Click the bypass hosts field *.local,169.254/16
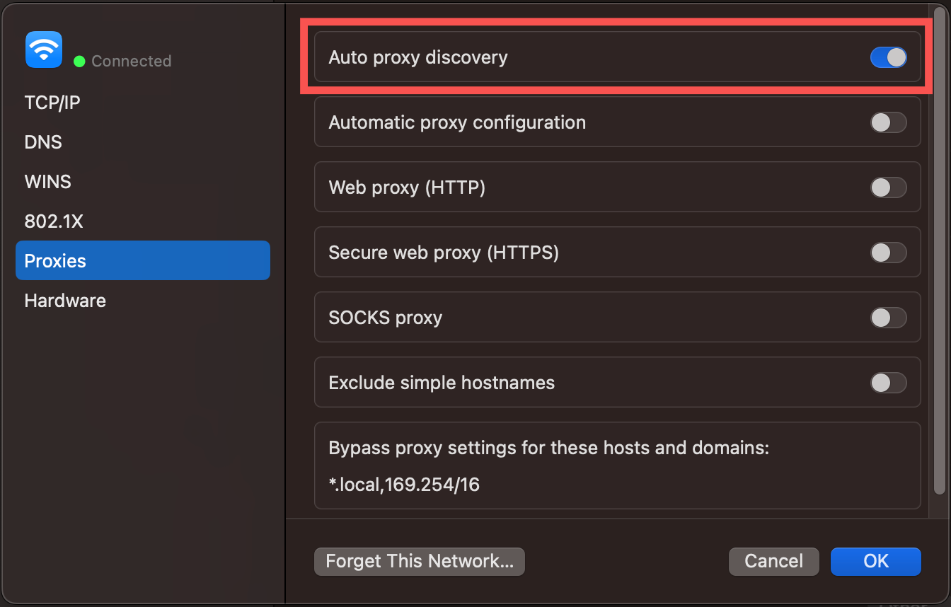 click(404, 485)
